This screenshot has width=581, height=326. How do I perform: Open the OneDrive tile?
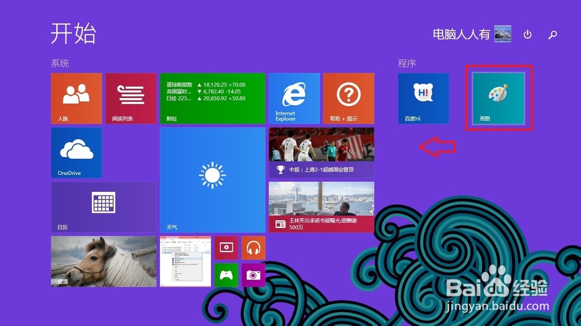pos(76,153)
